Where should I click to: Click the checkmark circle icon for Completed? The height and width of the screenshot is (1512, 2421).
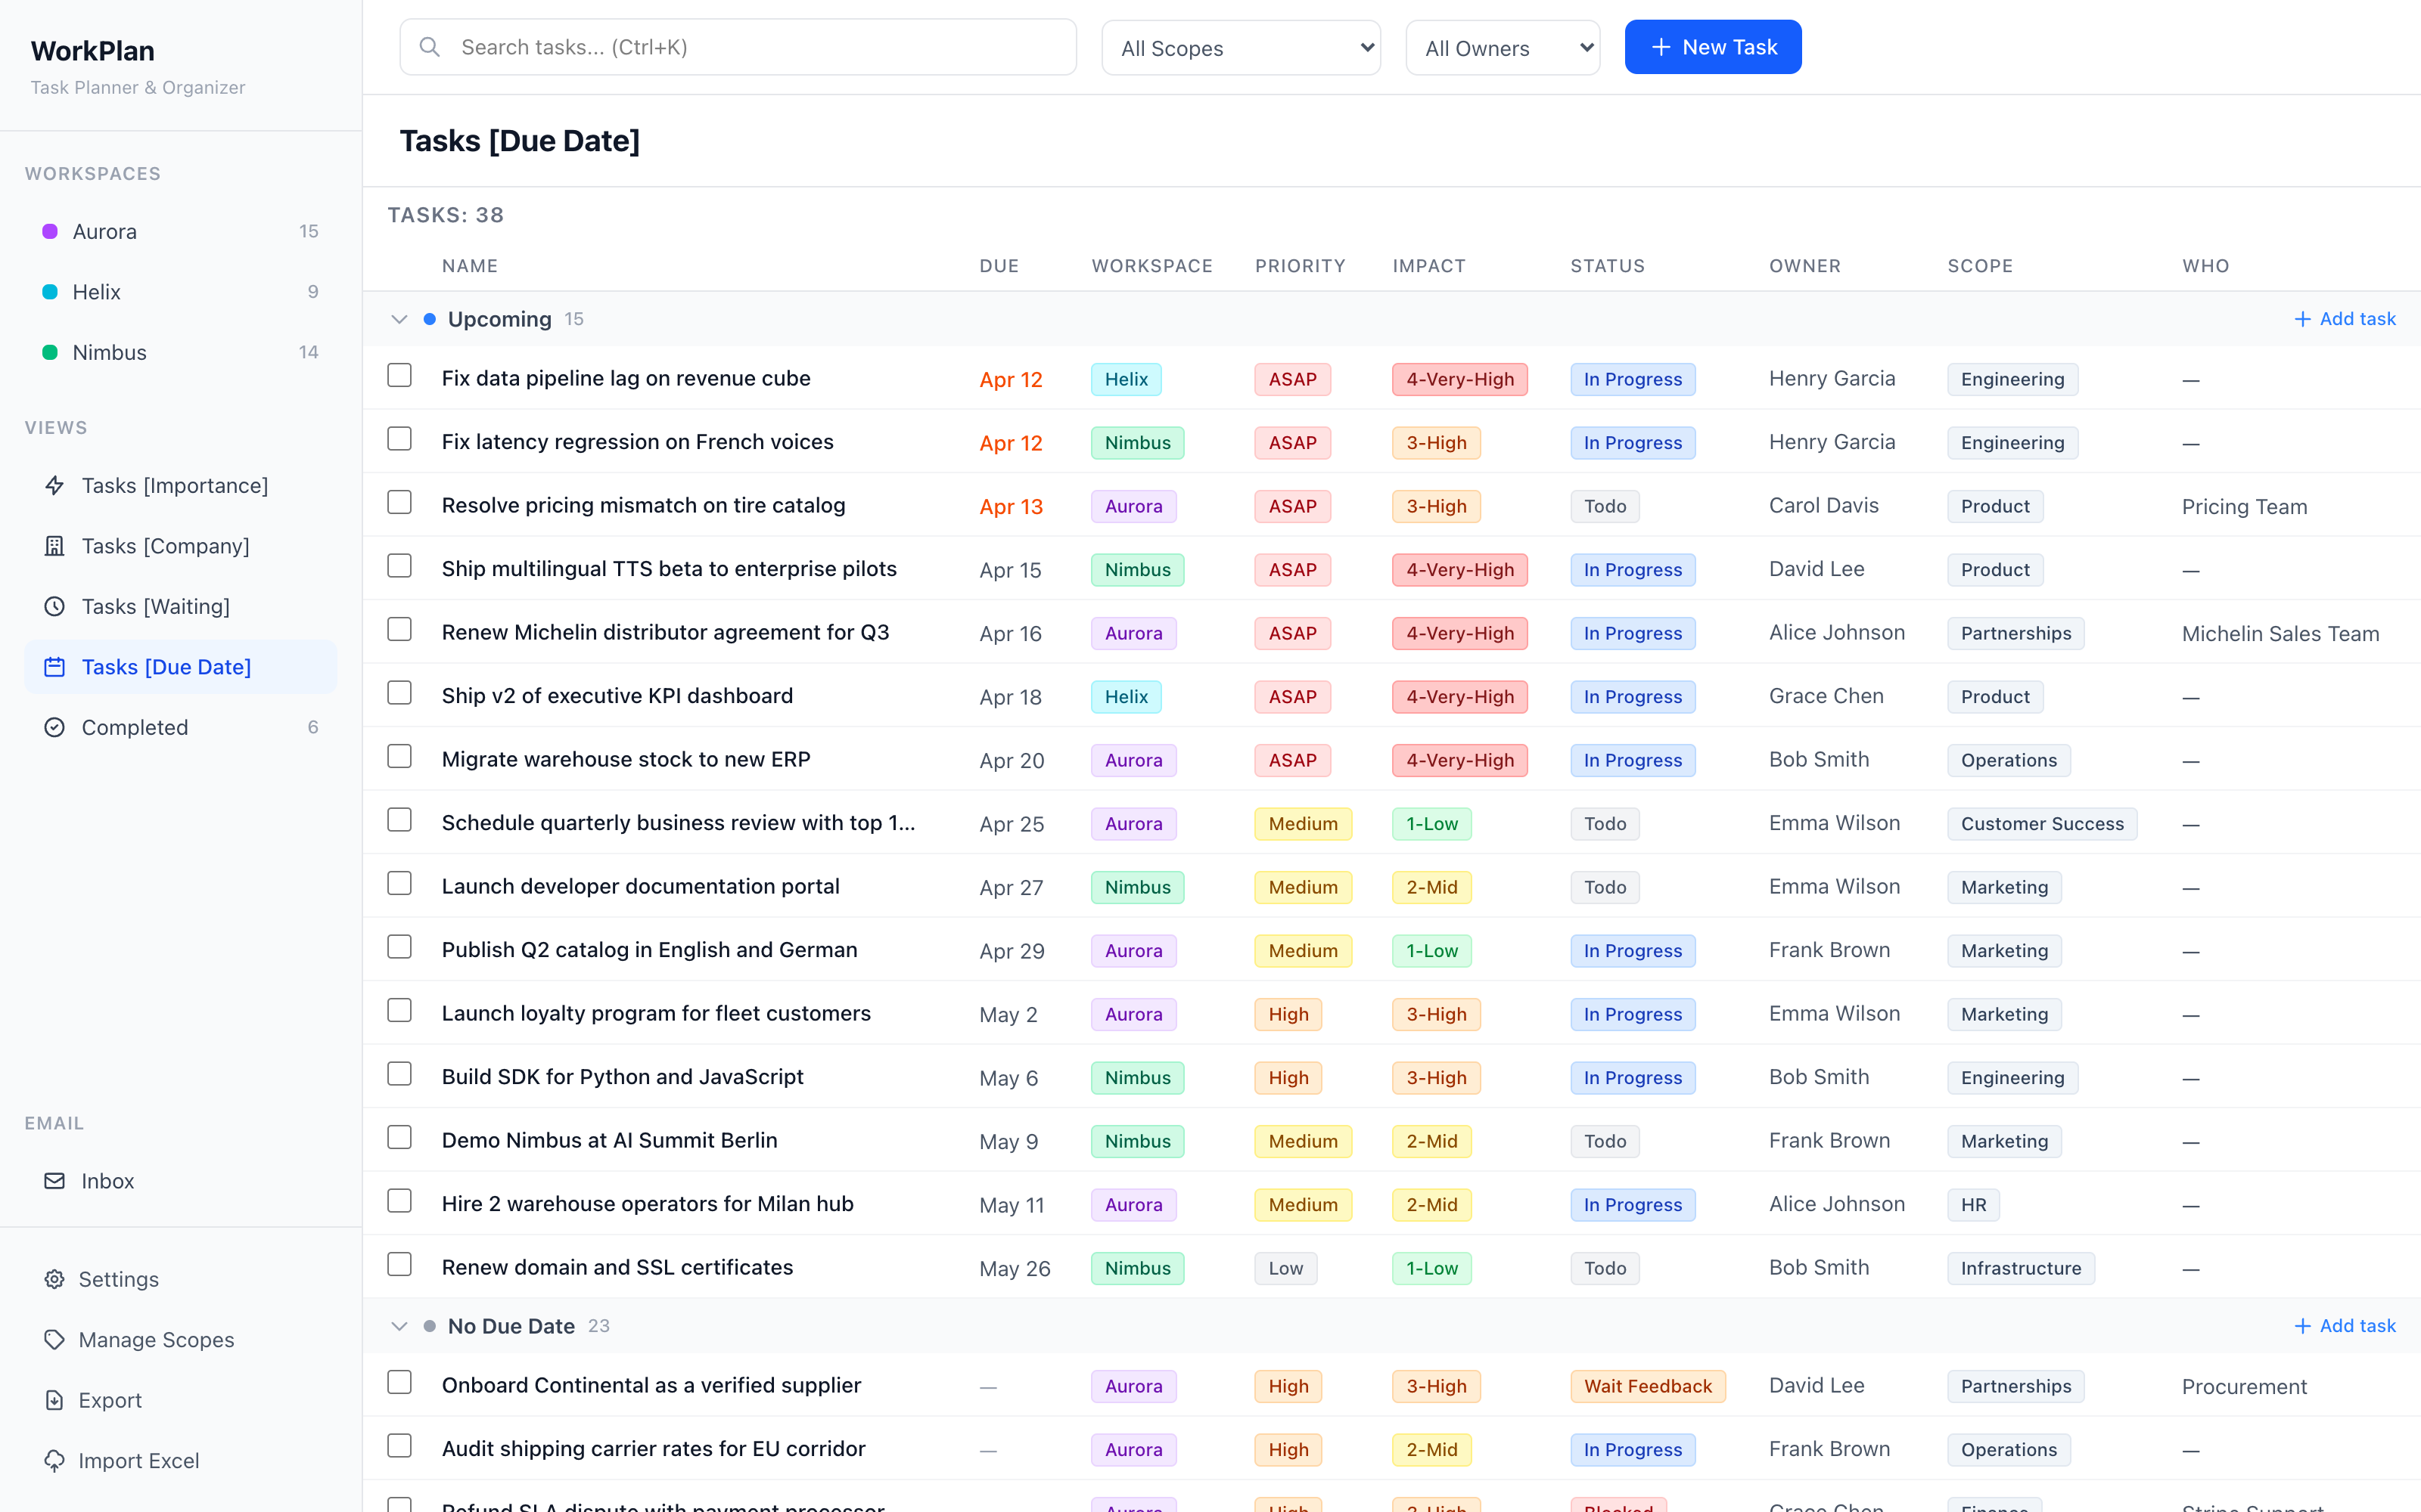54,728
